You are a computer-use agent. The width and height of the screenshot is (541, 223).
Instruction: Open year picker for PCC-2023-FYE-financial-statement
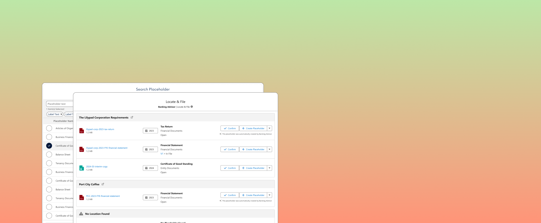tap(150, 198)
